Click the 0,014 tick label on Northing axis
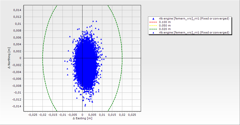The width and height of the screenshot is (240, 125). pos(17,10)
